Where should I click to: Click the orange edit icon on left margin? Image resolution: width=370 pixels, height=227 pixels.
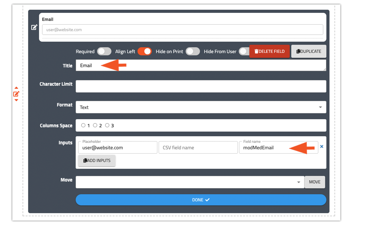click(16, 94)
